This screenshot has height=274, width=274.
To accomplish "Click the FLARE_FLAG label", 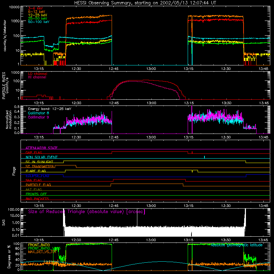I will click(36, 171).
